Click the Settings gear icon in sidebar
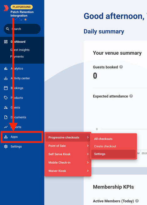147x205 pixels. point(6,147)
